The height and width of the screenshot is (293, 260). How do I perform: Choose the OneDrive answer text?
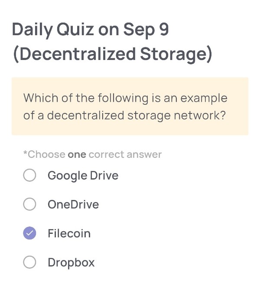click(73, 204)
